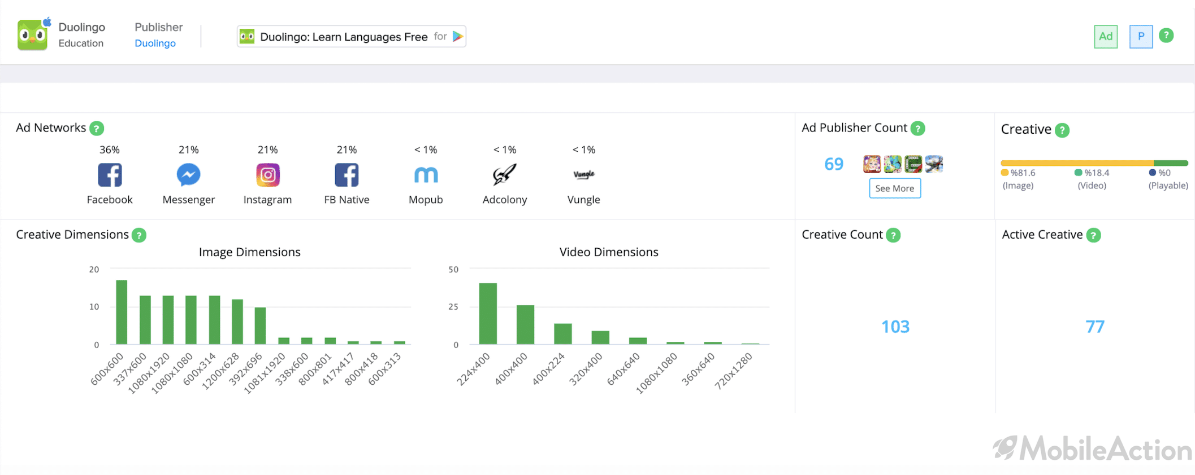Image resolution: width=1195 pixels, height=475 pixels.
Task: Select the Mopub ad network icon
Action: click(x=426, y=175)
